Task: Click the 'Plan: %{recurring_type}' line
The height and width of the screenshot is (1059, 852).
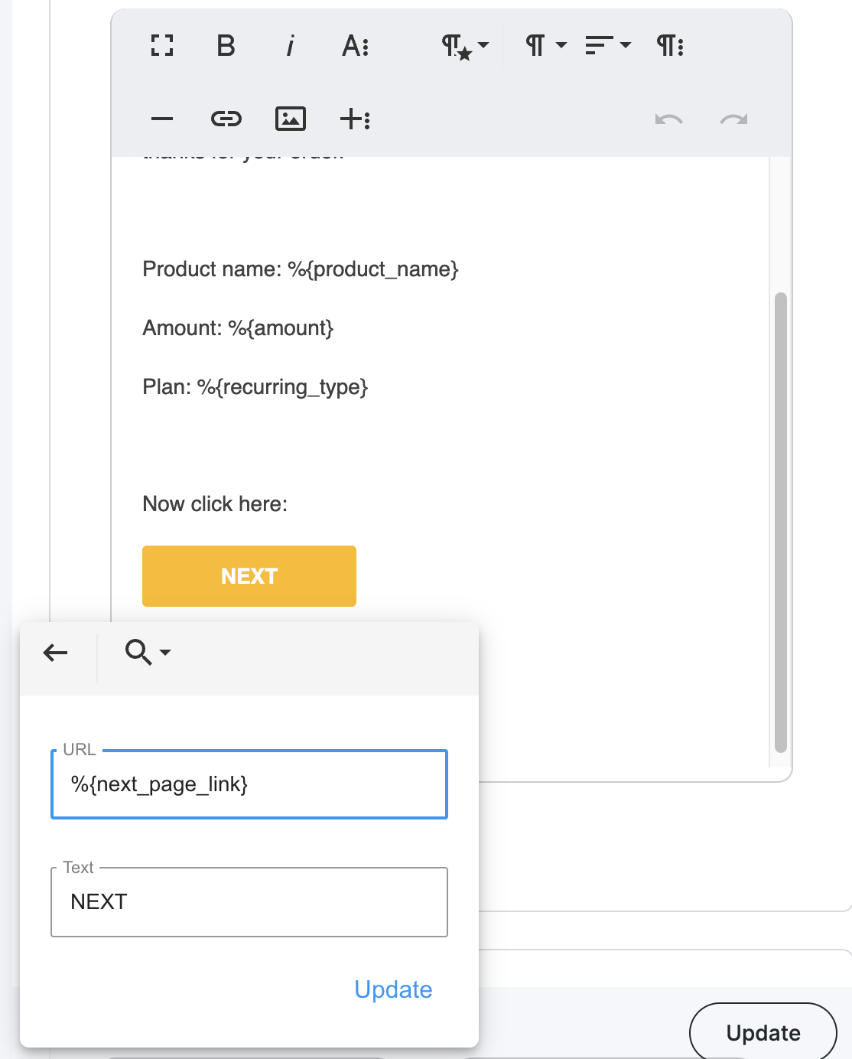Action: click(255, 387)
